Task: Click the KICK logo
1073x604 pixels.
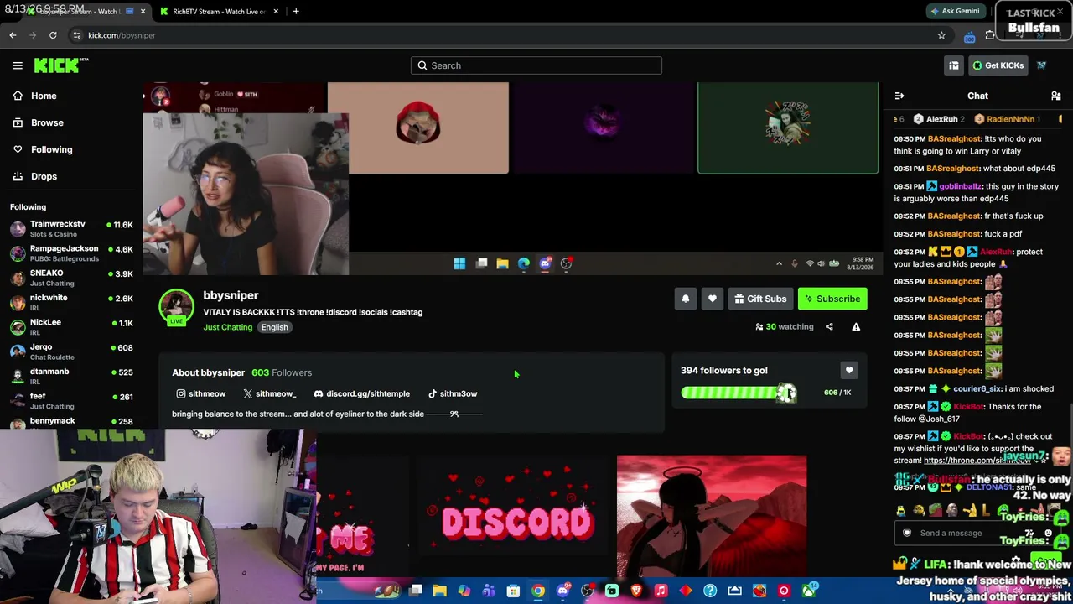Action: click(x=61, y=65)
